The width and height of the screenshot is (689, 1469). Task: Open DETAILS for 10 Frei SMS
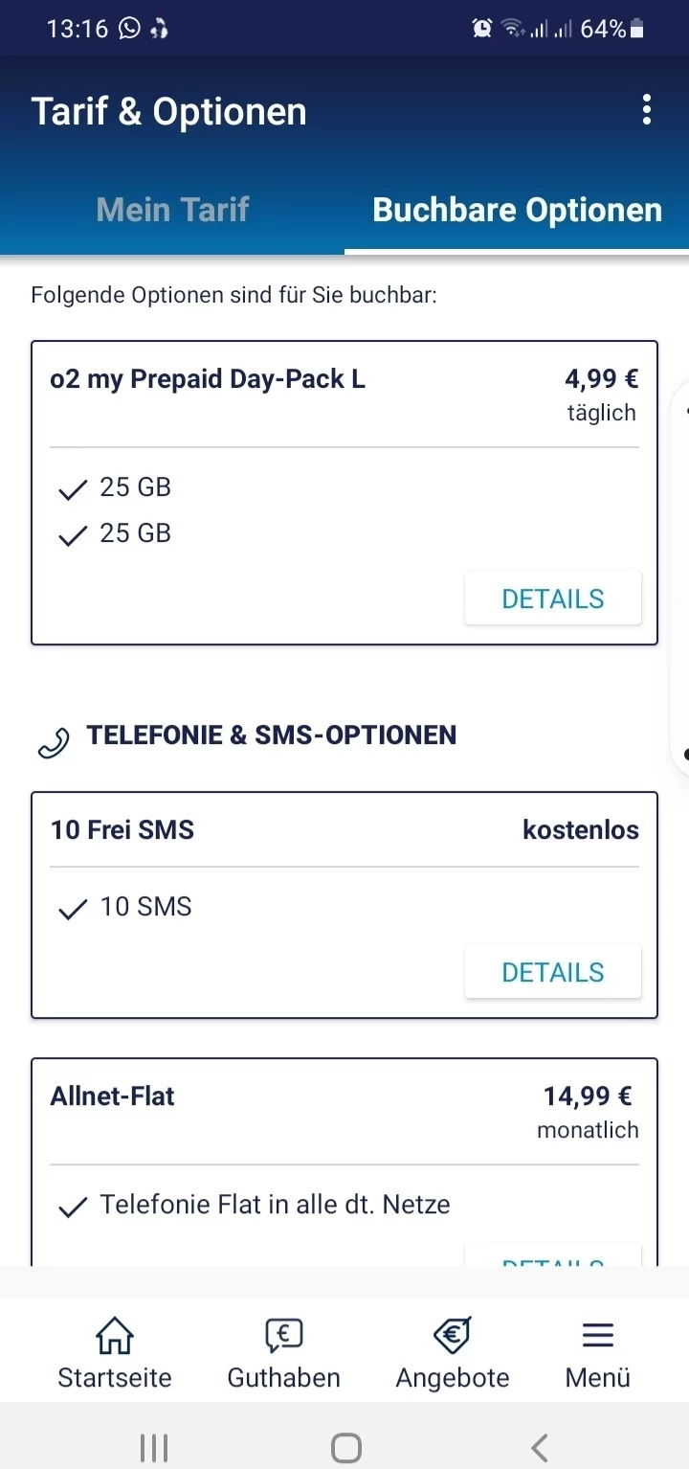click(553, 972)
